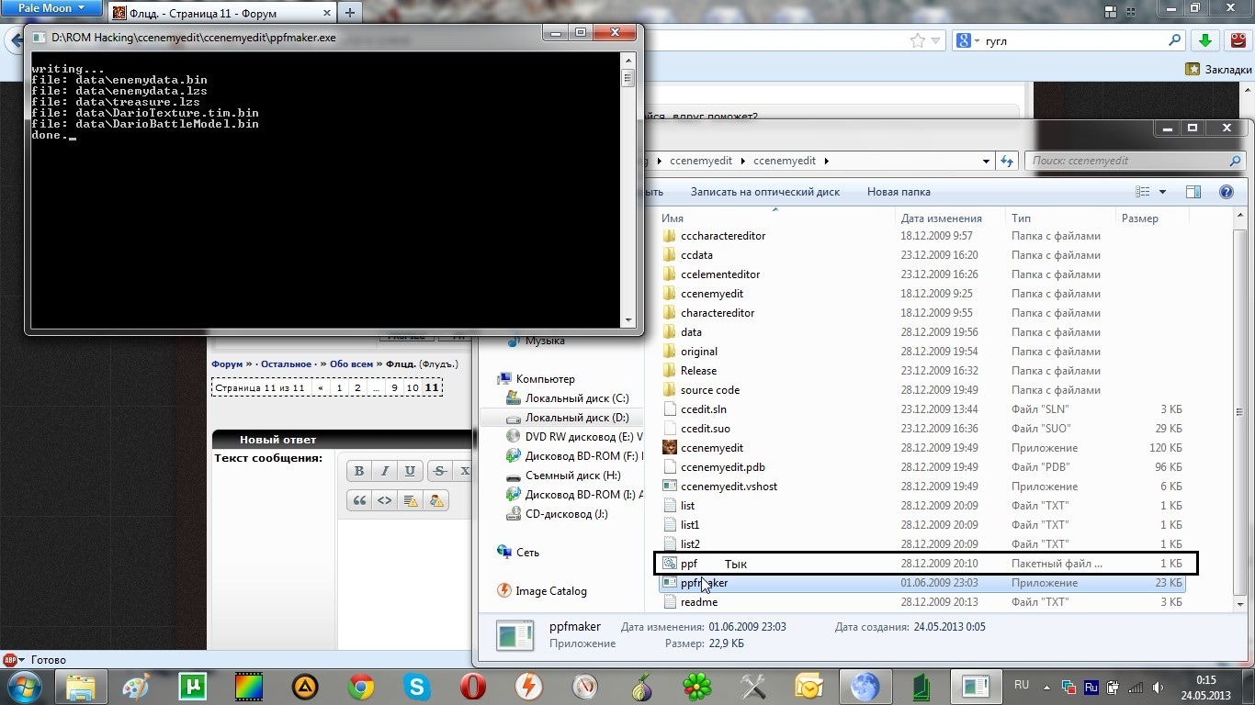Toggle underline formatting in the editor
Image resolution: width=1255 pixels, height=705 pixels.
point(410,471)
